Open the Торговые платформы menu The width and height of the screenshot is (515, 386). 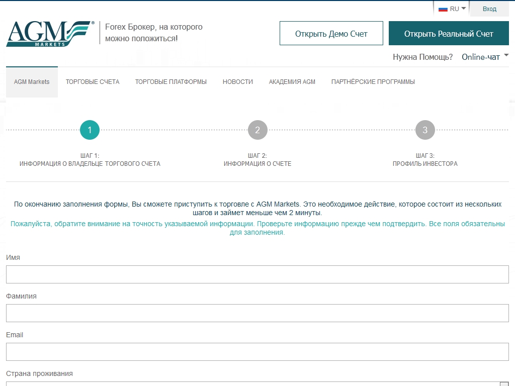170,82
